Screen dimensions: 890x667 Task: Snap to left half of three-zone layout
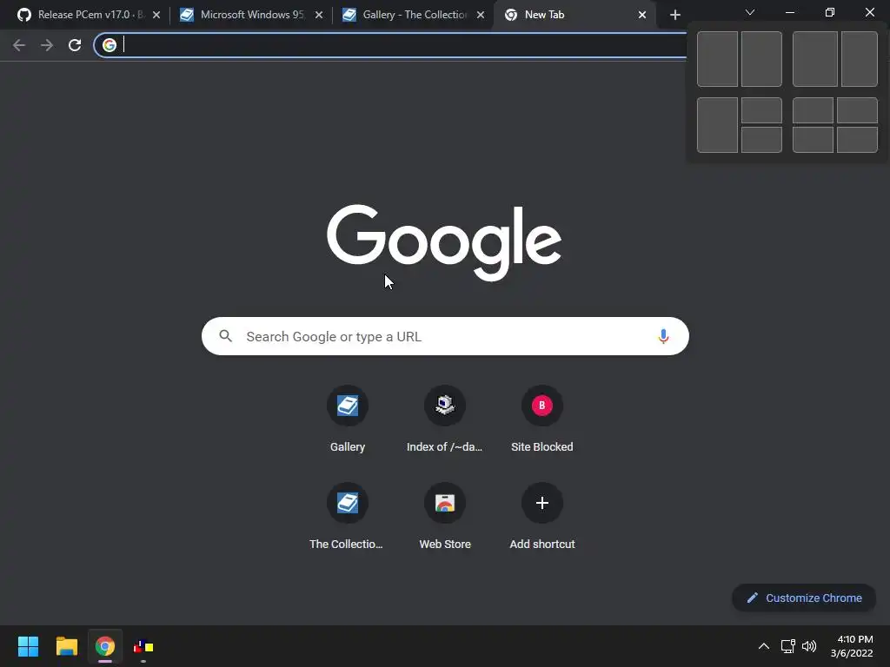point(717,125)
